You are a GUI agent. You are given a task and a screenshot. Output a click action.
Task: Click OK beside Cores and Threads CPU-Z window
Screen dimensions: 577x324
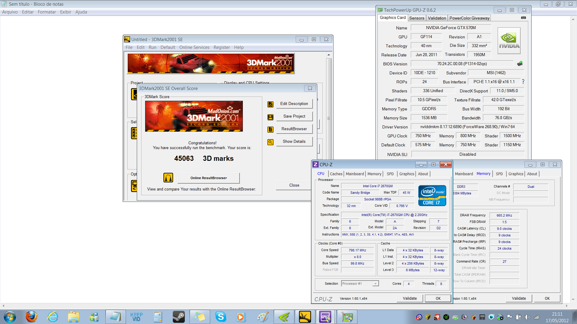(438, 298)
